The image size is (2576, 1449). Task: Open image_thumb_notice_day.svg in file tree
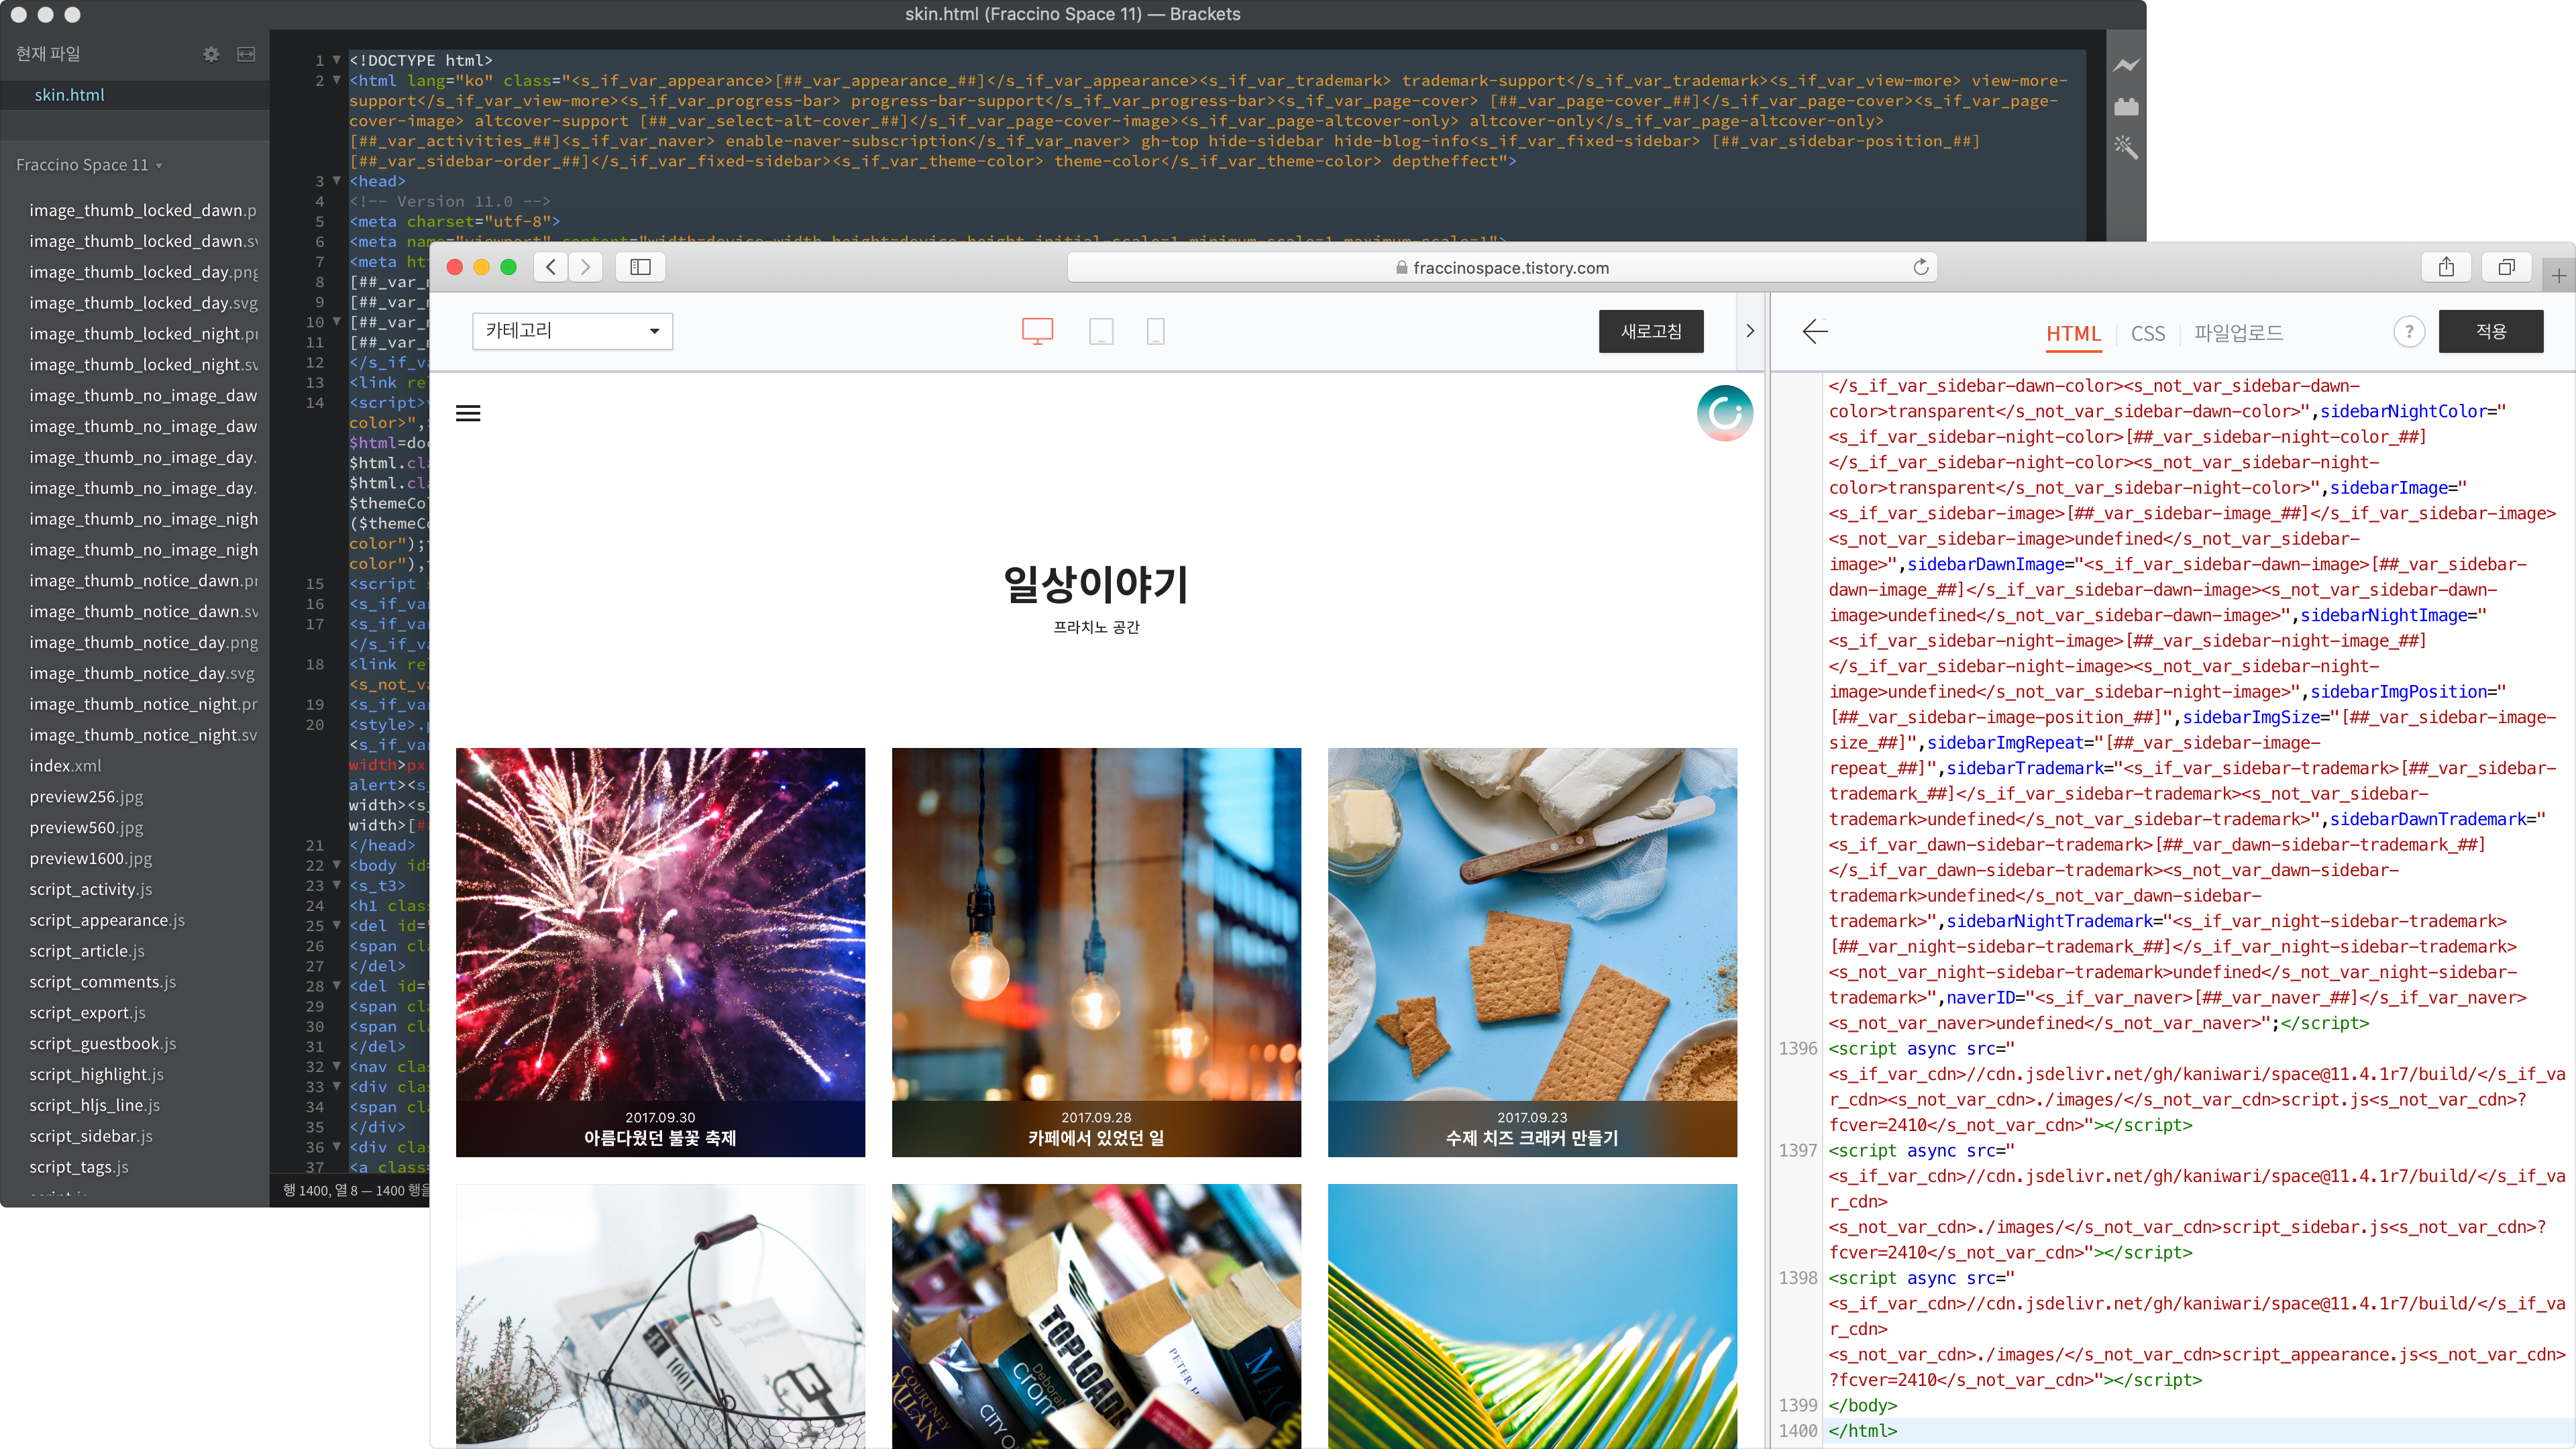pos(142,674)
